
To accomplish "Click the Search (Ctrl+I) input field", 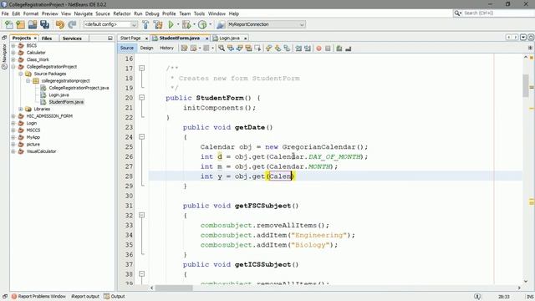I will [497, 13].
